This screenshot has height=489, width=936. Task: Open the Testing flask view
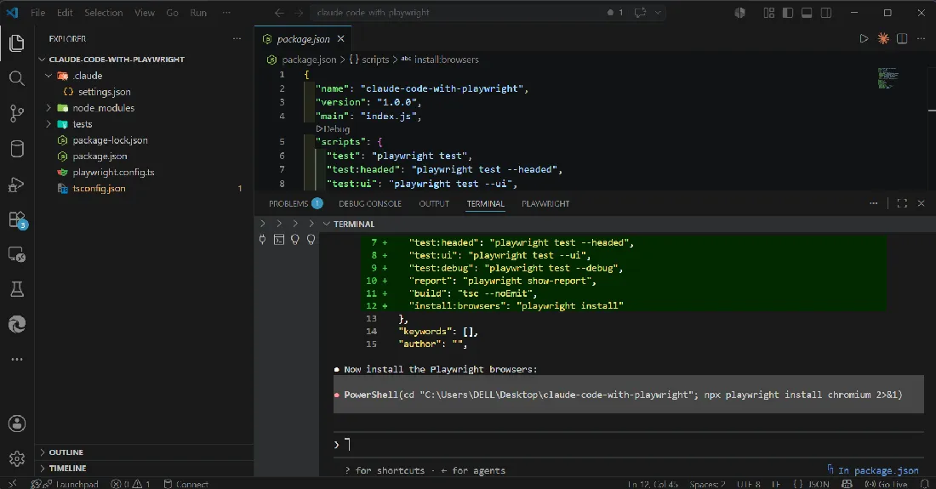[17, 289]
